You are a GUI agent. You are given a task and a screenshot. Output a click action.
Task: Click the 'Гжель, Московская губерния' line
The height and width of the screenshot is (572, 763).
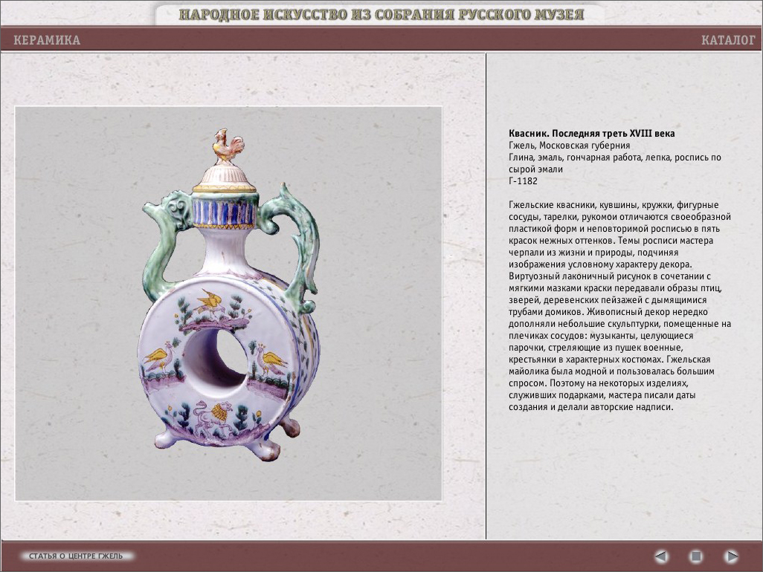569,146
